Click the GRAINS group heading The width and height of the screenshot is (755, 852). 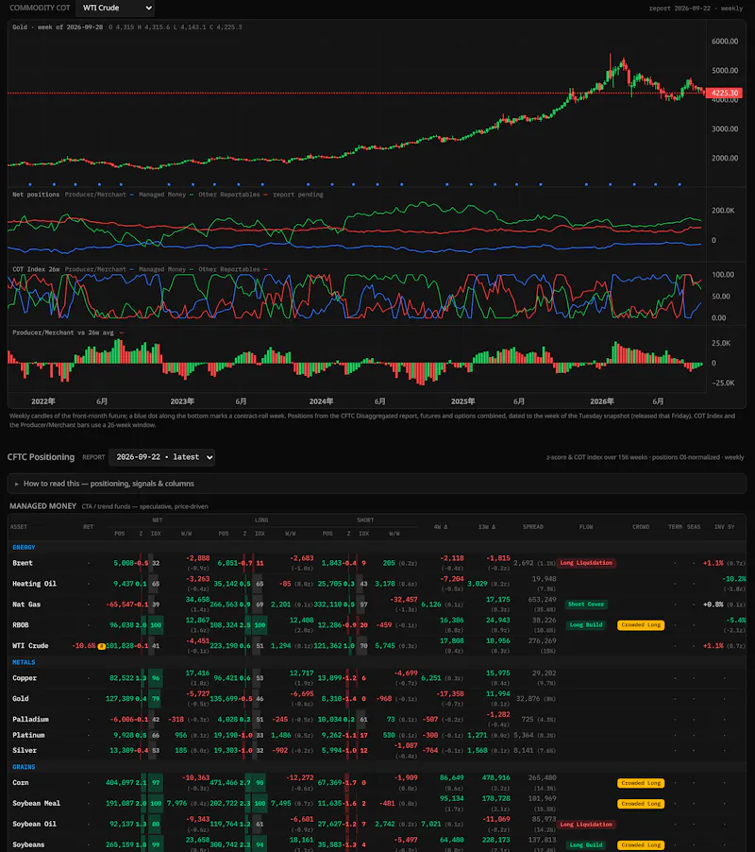24,767
